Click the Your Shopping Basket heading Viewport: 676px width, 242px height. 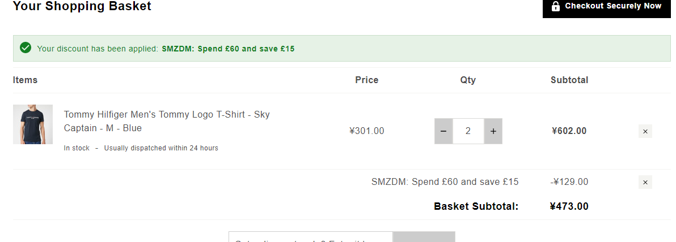pyautogui.click(x=82, y=6)
